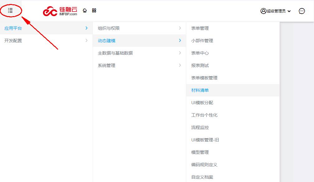Open UI模板分配 from the menu list
Image resolution: width=314 pixels, height=182 pixels.
(202, 102)
